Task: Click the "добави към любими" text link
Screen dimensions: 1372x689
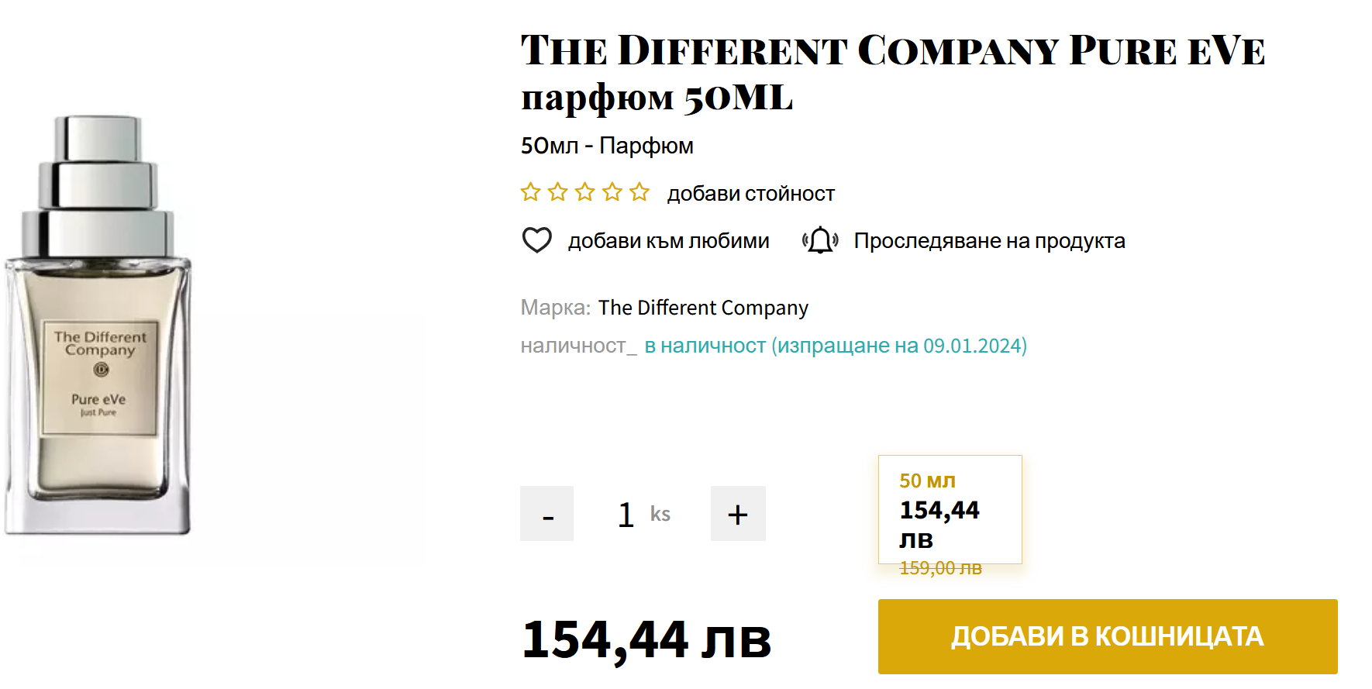Action: coord(668,241)
